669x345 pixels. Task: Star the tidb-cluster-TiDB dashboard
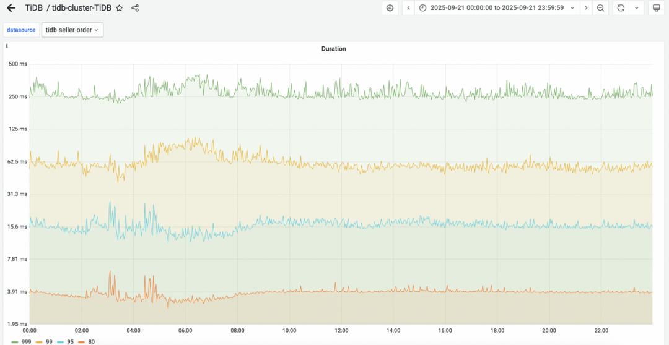(119, 8)
